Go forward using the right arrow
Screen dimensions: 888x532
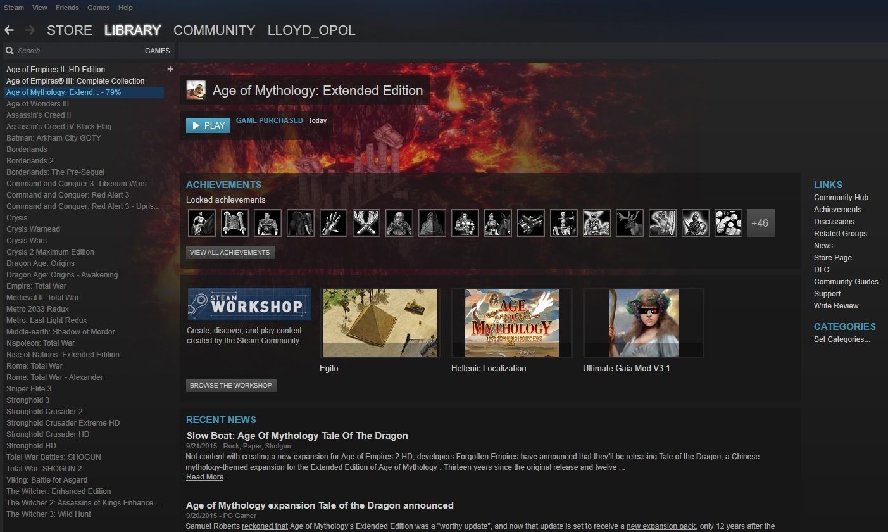[30, 30]
